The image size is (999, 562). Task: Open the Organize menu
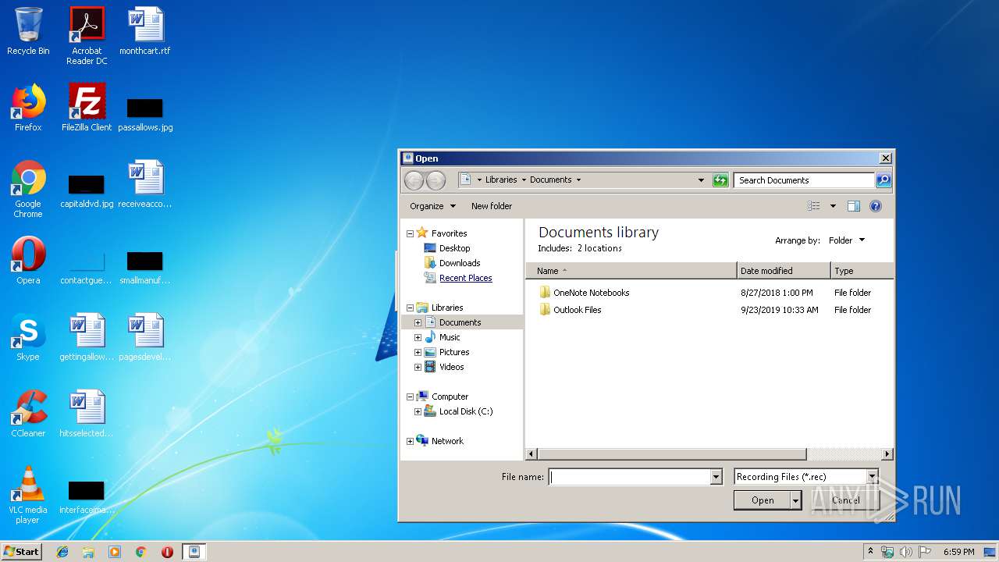(432, 206)
